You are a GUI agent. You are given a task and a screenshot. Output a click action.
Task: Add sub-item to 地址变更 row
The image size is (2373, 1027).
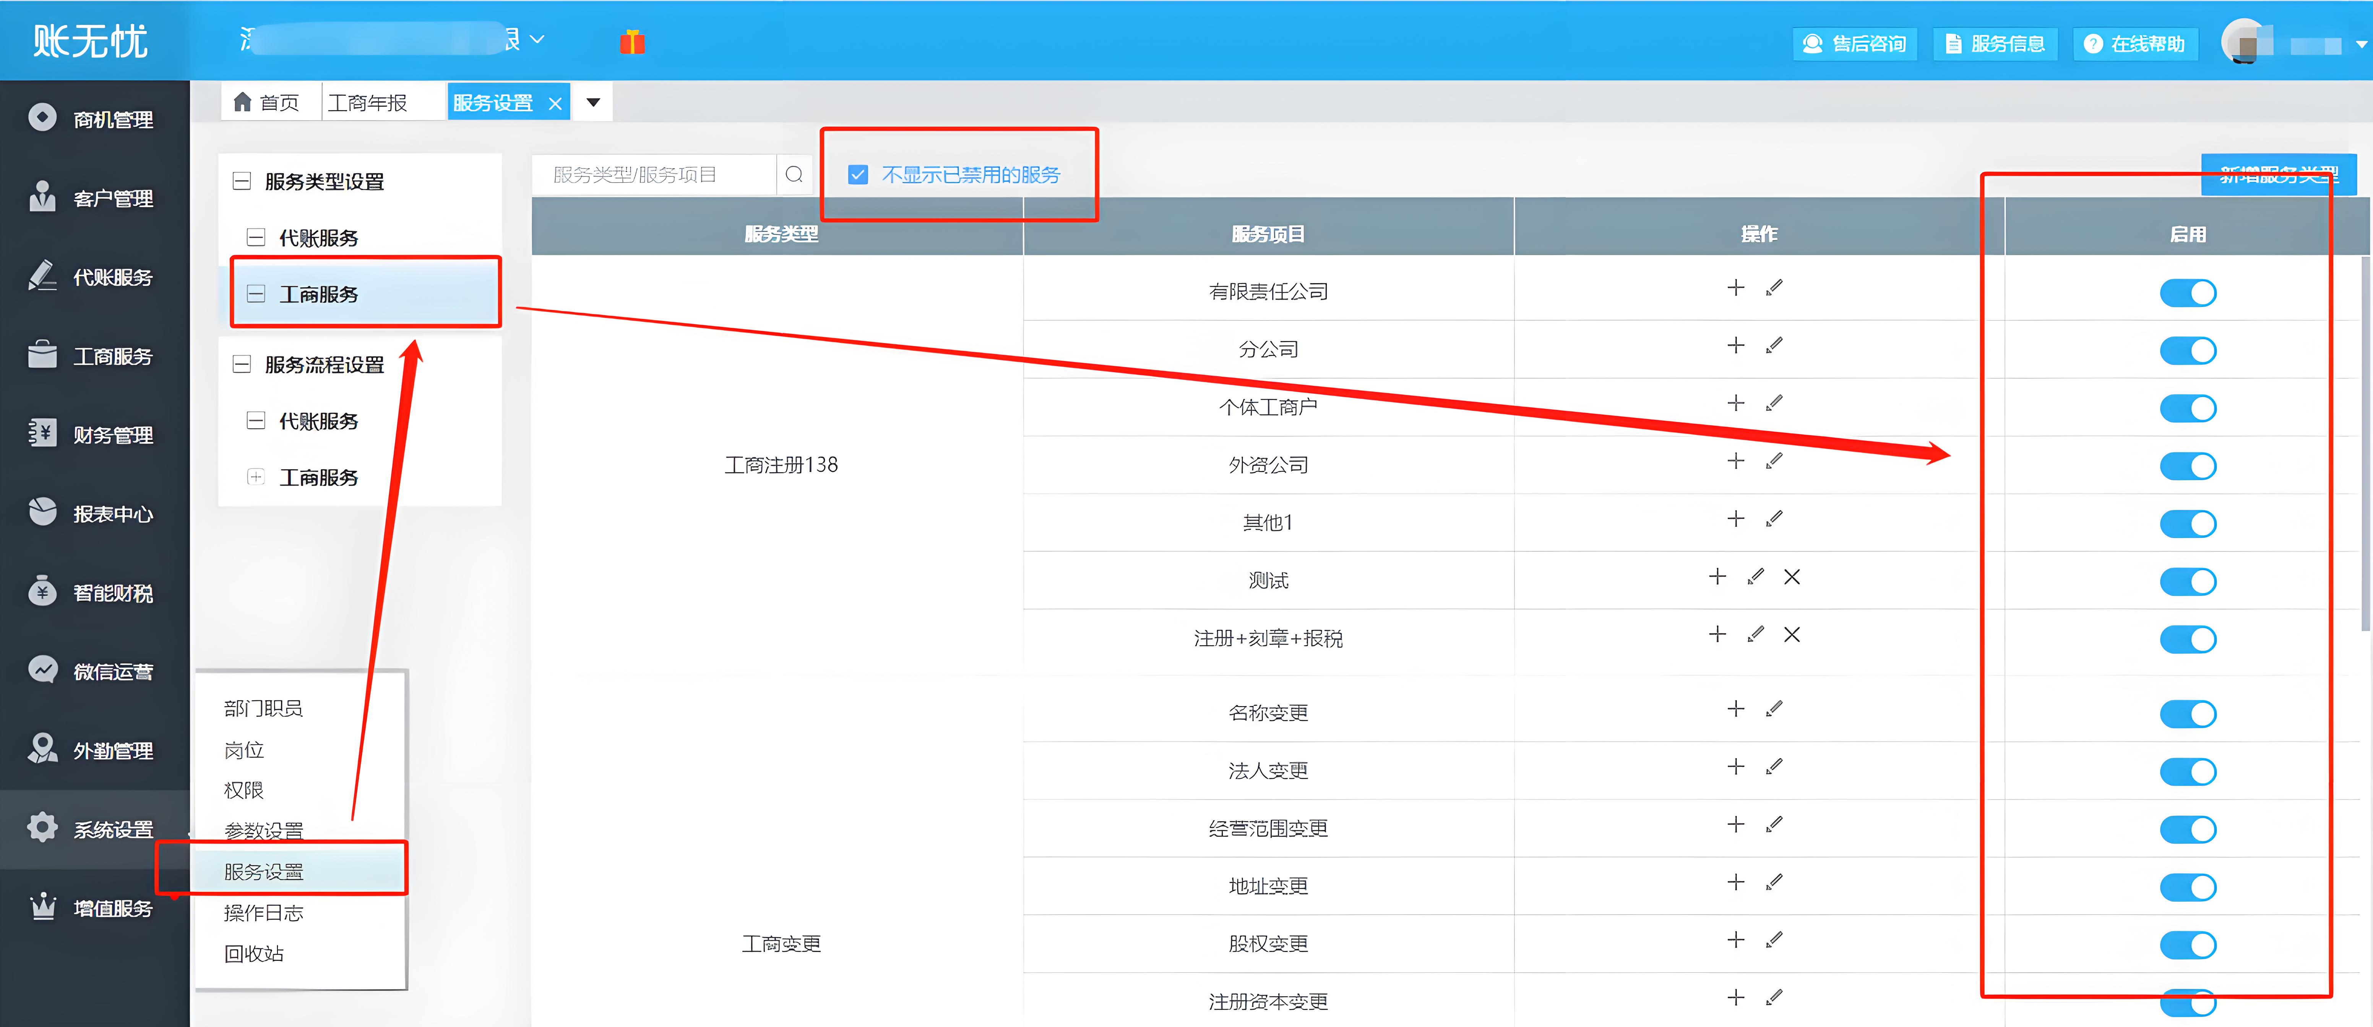pos(1735,883)
